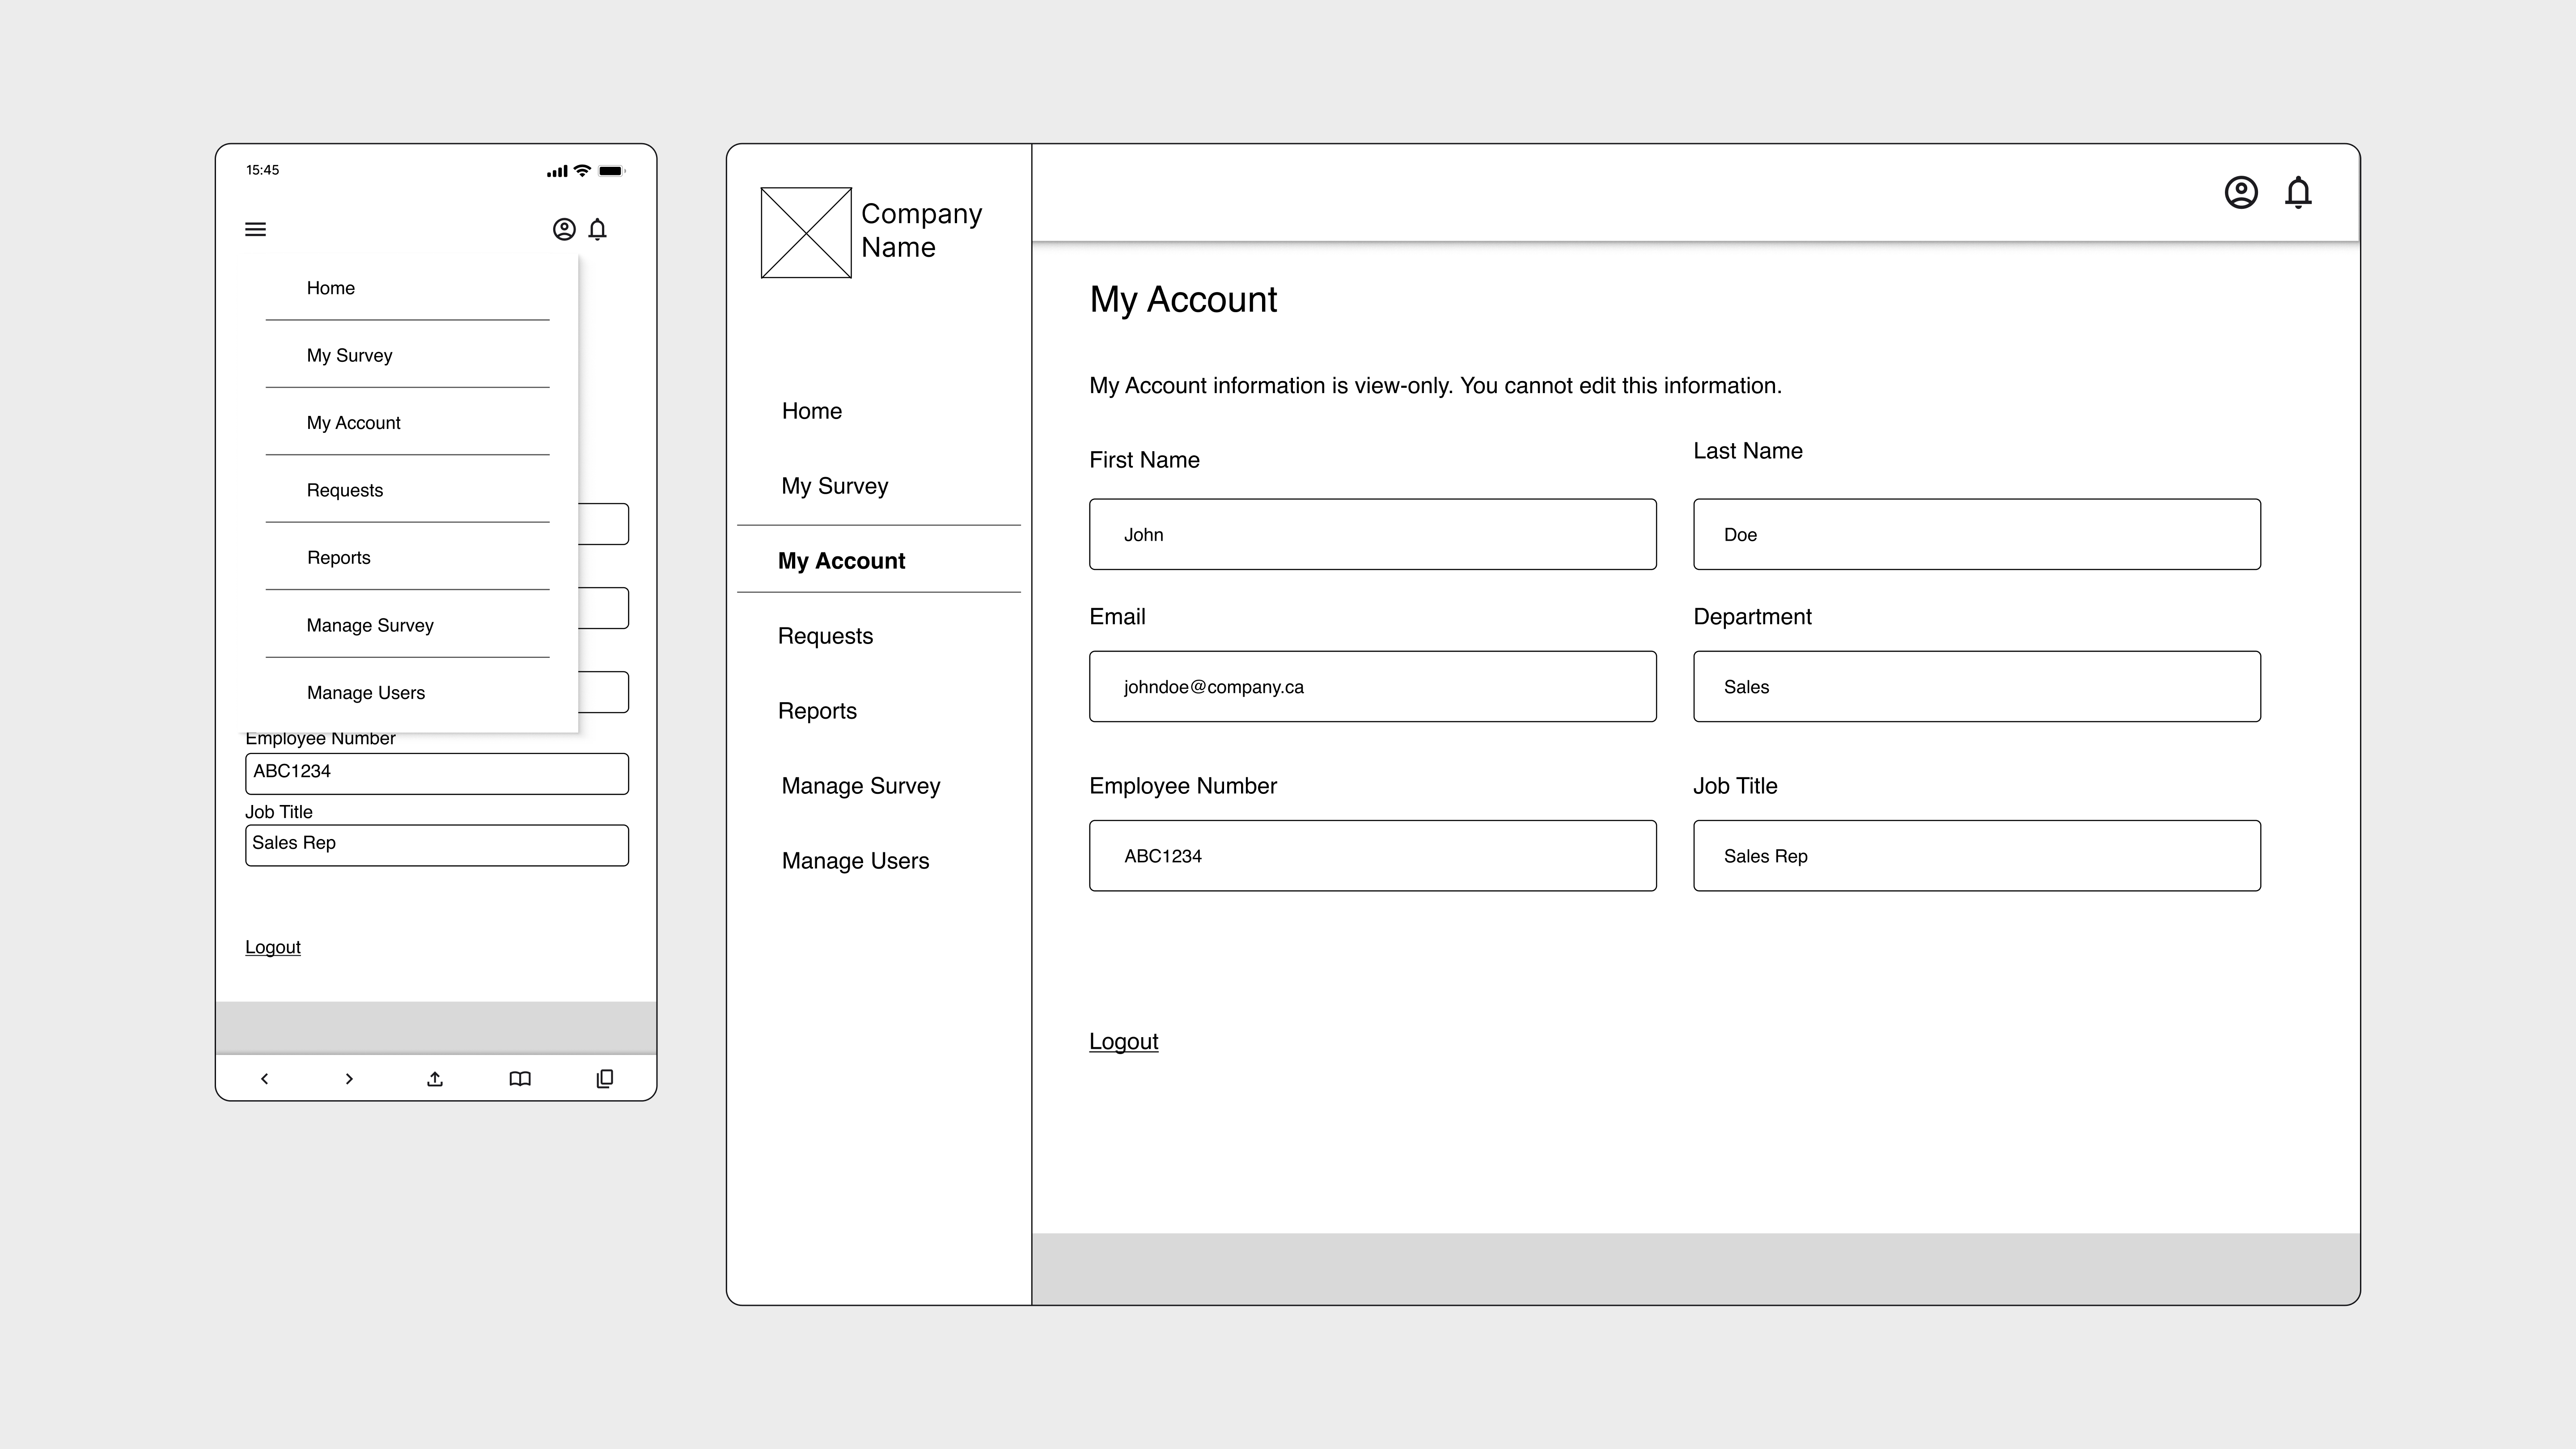Click the desktop profile avatar icon
2576x1449 pixels.
pyautogui.click(x=2241, y=192)
